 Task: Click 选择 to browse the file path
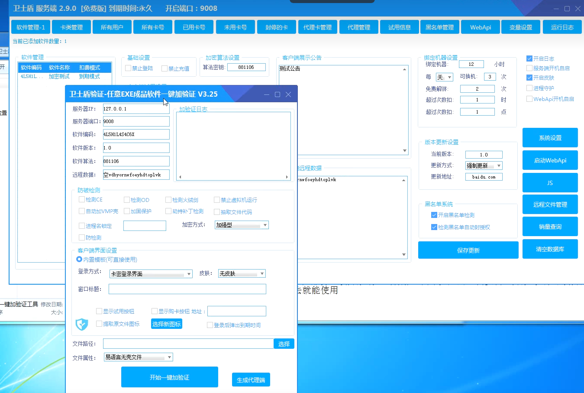(284, 344)
